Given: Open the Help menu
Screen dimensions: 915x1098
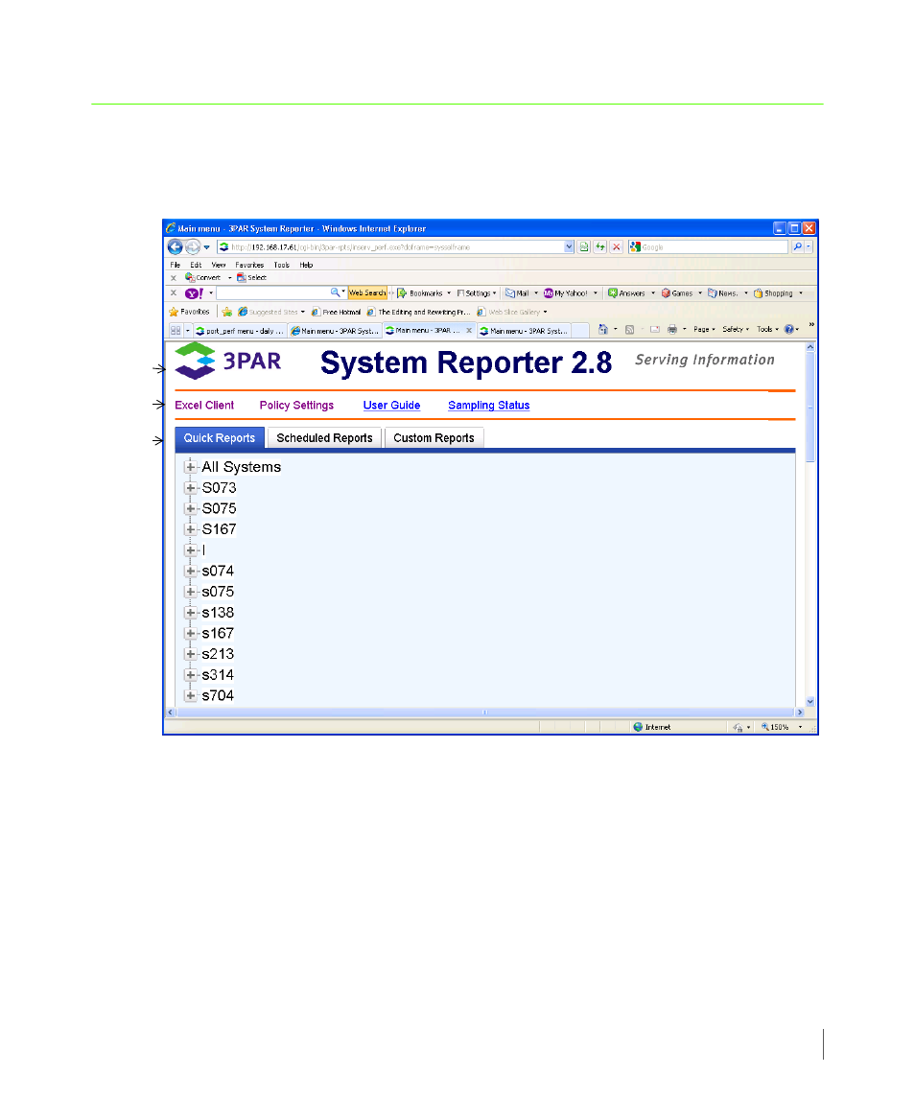Looking at the screenshot, I should [x=306, y=265].
